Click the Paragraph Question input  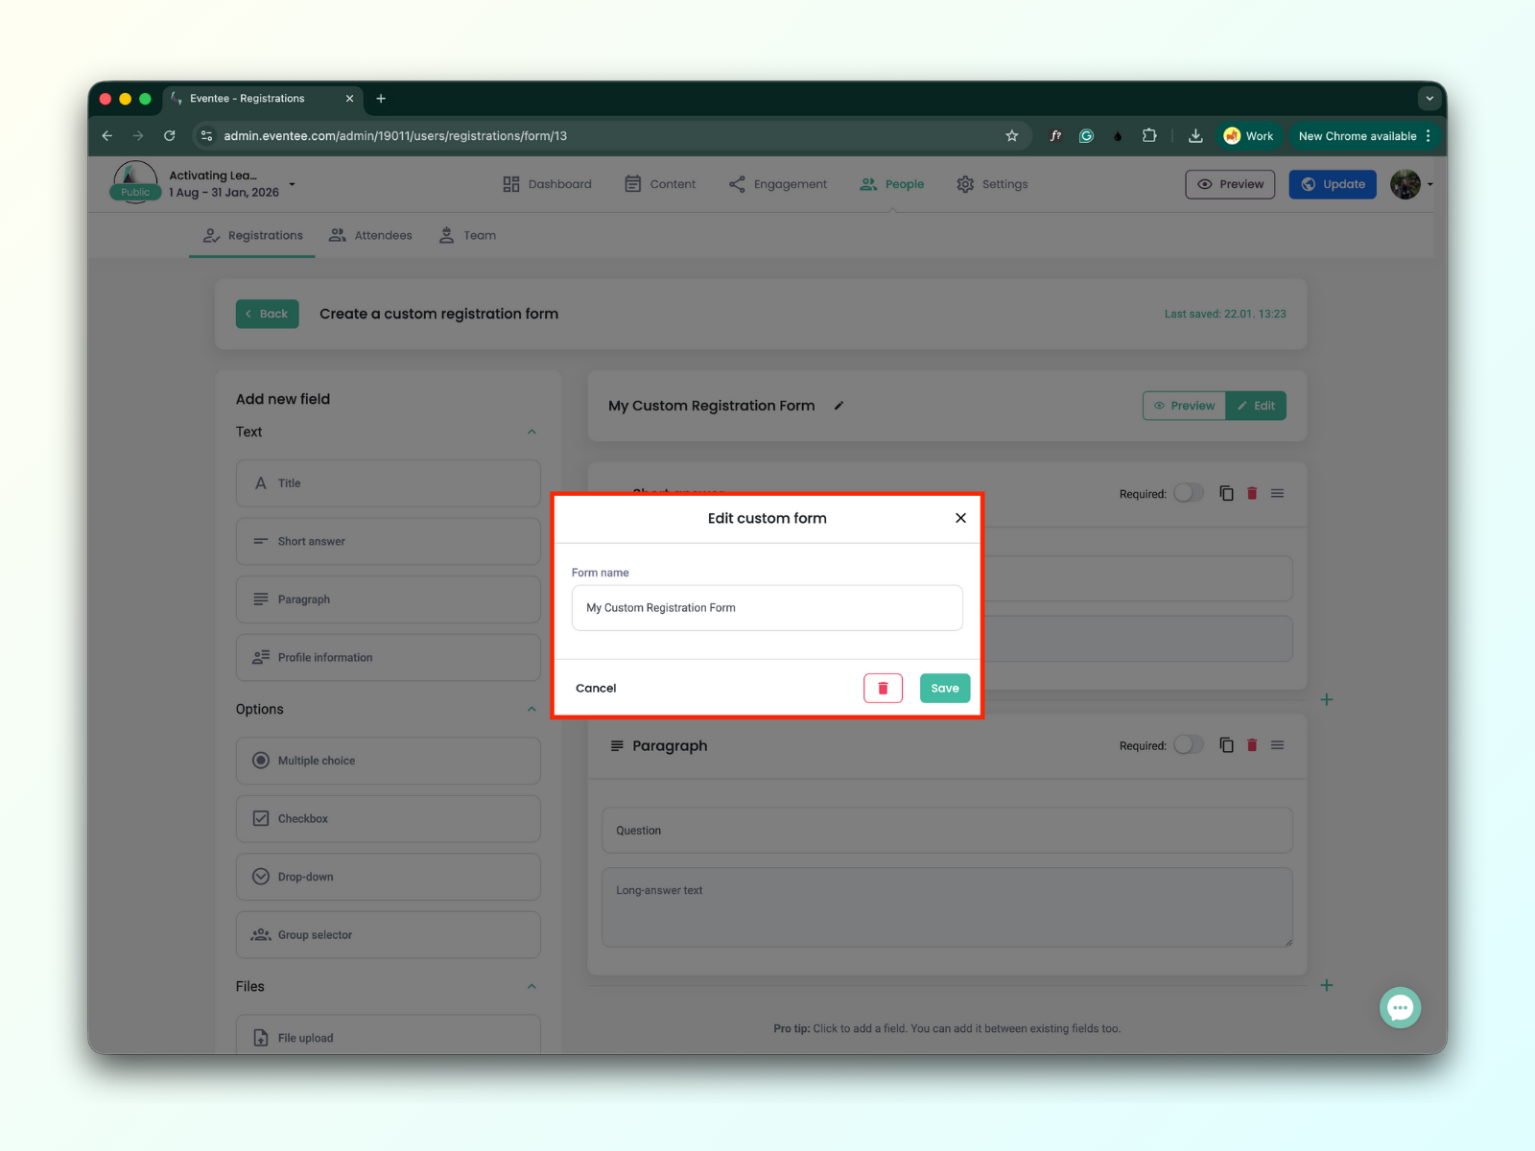click(x=947, y=831)
